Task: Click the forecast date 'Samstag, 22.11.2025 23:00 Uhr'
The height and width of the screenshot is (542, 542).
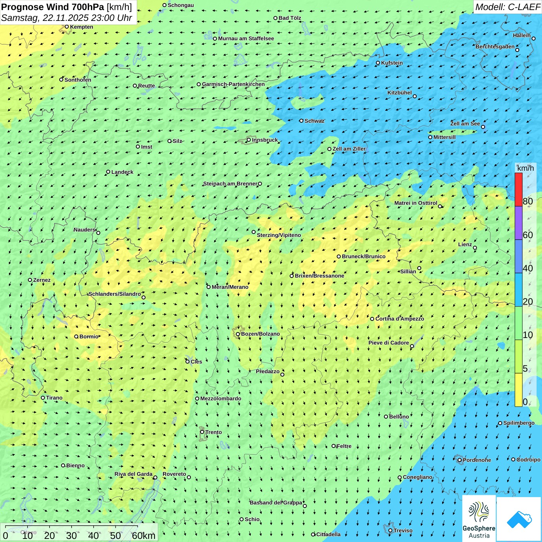Action: pos(67,18)
